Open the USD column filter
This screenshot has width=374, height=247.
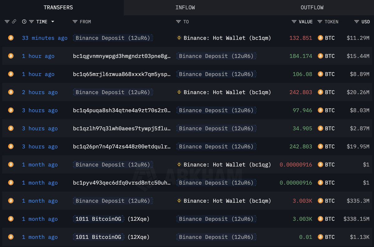pyautogui.click(x=357, y=22)
